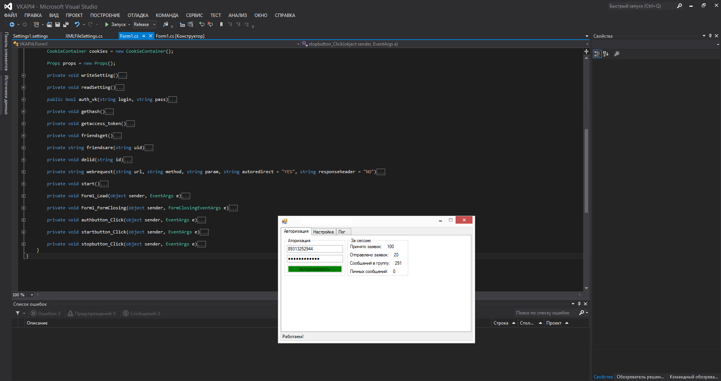Click the Поиск по списку ошибок field
This screenshot has height=381, width=721.
point(546,313)
